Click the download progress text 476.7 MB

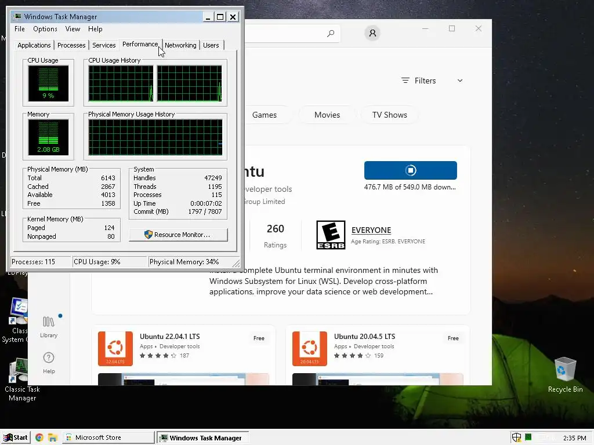pyautogui.click(x=410, y=187)
